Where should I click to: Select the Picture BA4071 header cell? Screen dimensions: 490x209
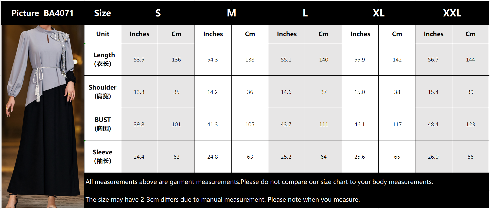pos(43,13)
